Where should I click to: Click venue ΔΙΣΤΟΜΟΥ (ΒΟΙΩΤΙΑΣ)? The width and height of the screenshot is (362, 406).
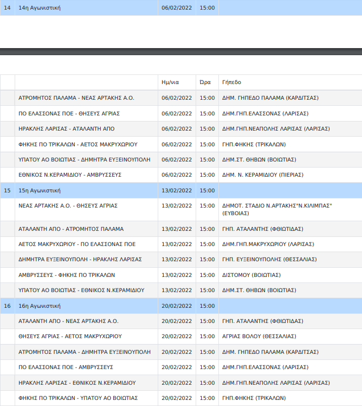[x=251, y=275]
